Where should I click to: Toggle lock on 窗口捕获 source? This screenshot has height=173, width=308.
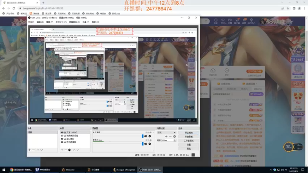pos(65,139)
